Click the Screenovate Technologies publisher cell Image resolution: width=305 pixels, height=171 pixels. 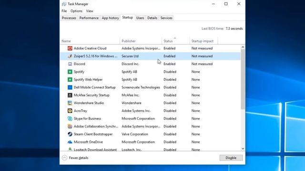click(141, 87)
